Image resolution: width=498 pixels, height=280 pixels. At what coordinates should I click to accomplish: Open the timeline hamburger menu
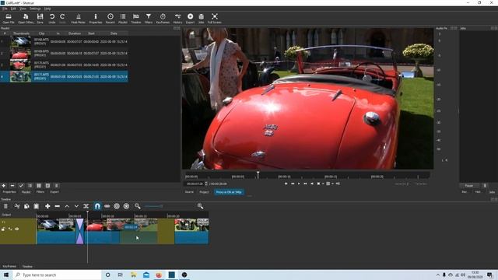pos(5,206)
